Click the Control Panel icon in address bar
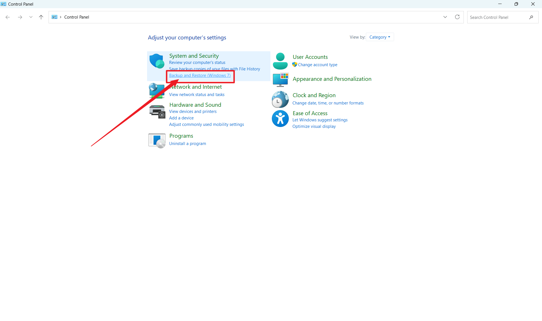Screen dimensions: 542x321 [x=54, y=17]
